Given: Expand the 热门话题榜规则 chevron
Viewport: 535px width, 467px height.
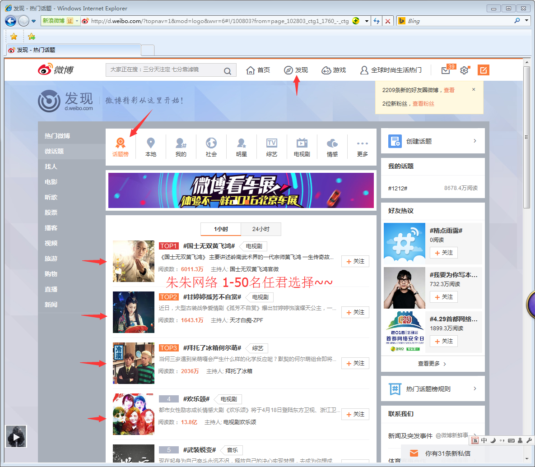Looking at the screenshot, I should click(x=475, y=388).
